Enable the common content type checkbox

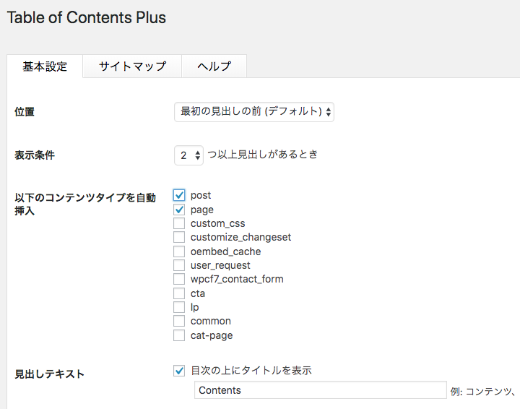click(x=180, y=321)
